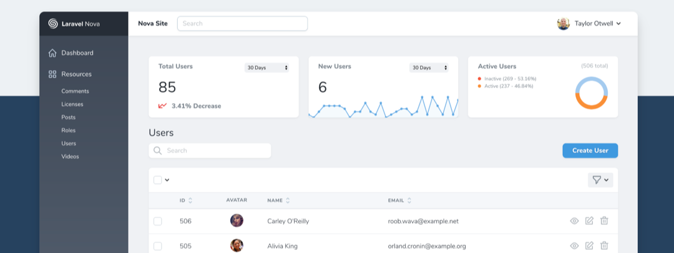Open Alivia King's avatar thumbnail
Screen dimensions: 674x253
pos(237,246)
